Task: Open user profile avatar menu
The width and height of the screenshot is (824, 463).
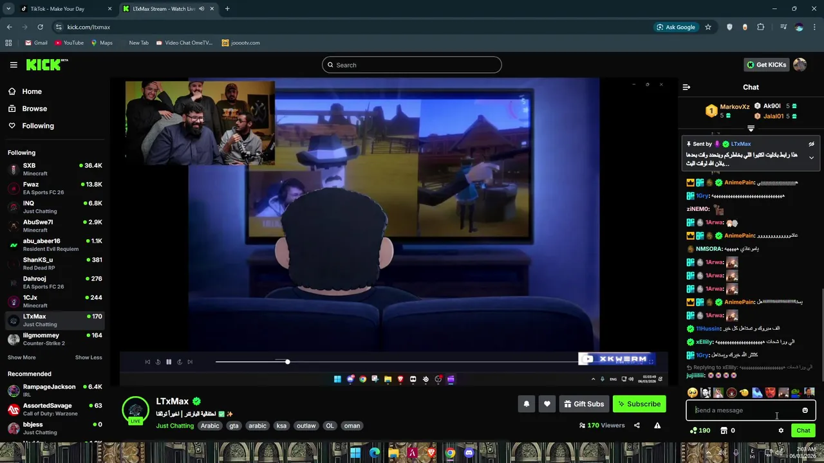Action: [x=800, y=65]
